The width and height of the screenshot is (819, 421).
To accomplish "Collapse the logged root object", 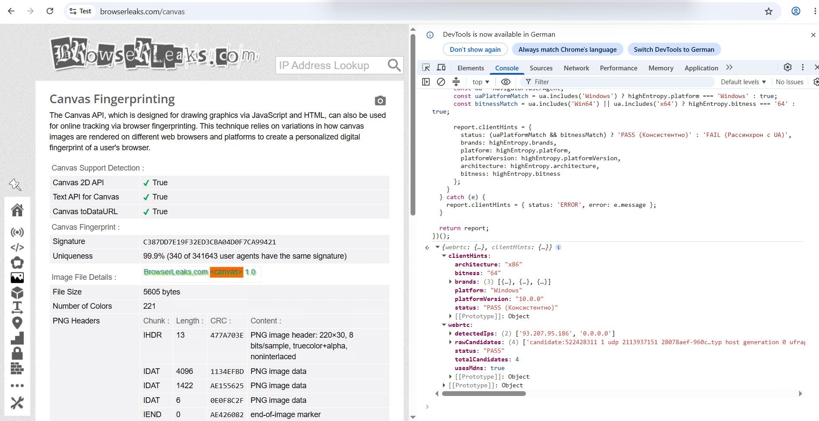I will click(437, 247).
